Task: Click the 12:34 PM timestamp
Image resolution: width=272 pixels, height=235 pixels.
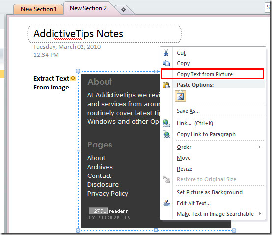Action: click(46, 55)
